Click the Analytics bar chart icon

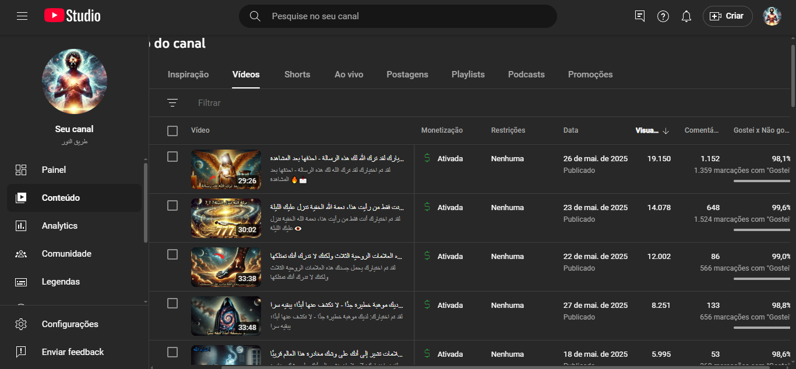coord(21,226)
